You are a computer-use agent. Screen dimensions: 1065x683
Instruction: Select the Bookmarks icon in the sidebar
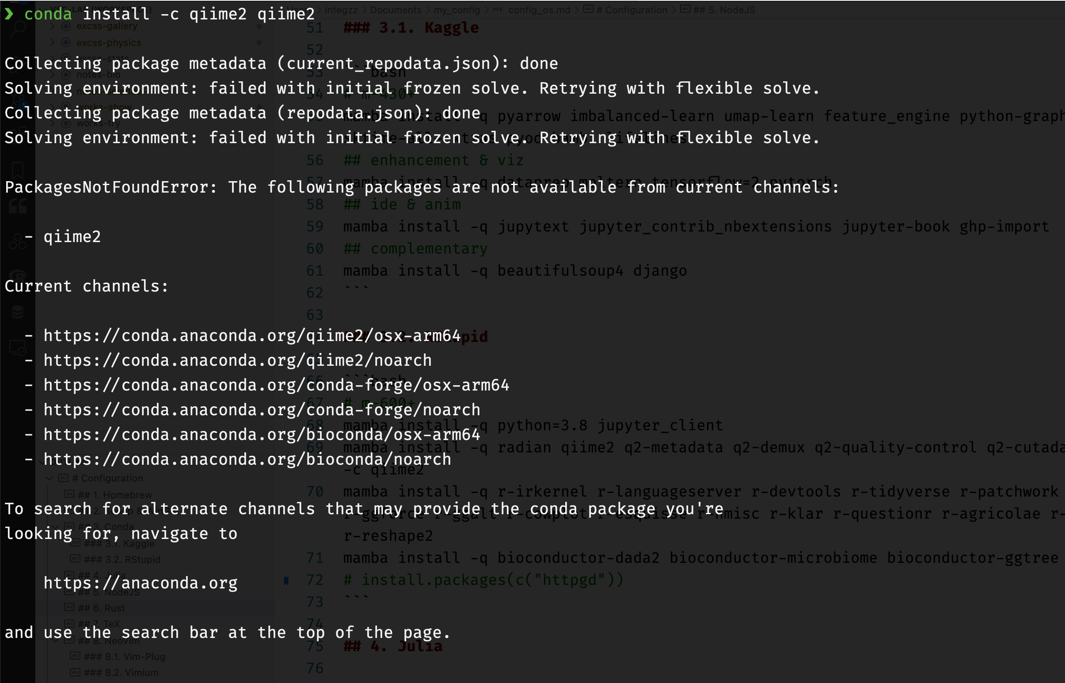click(18, 171)
